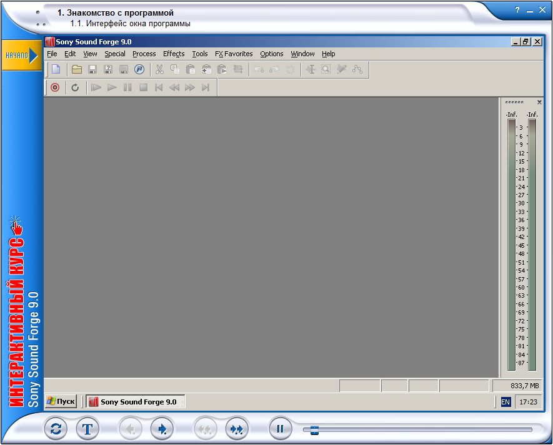This screenshot has width=553, height=445.
Task: Open the View menu
Action: (90, 54)
